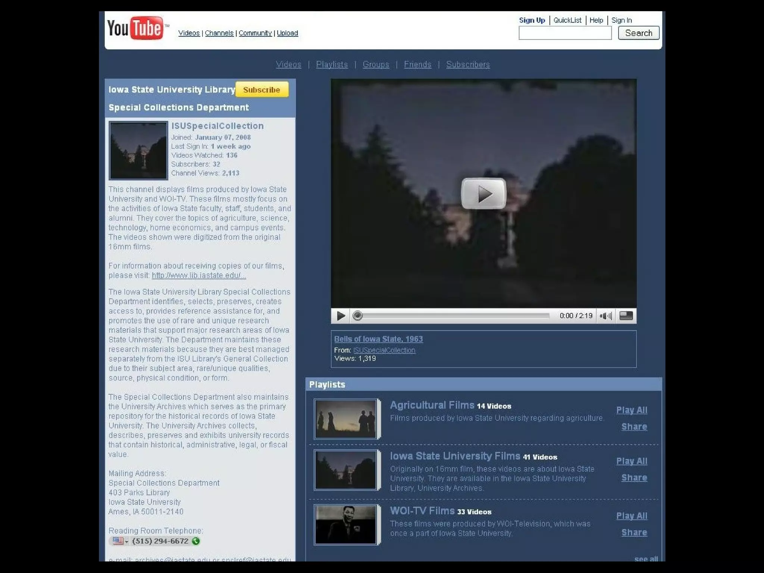The width and height of the screenshot is (764, 573).
Task: Open Bells of Iowa State, 1963 link
Action: (x=378, y=339)
